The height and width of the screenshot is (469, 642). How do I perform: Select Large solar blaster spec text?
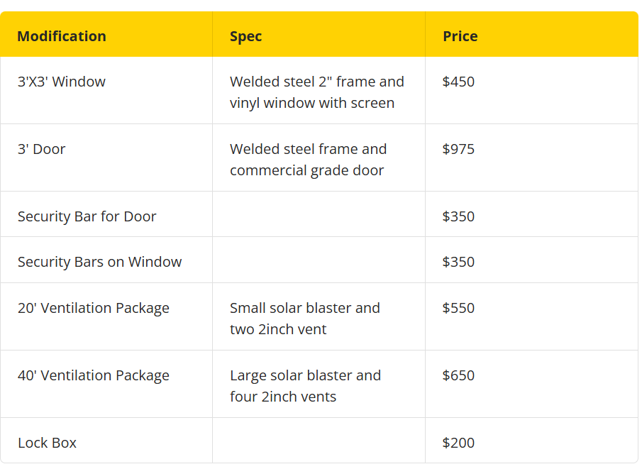click(x=306, y=386)
